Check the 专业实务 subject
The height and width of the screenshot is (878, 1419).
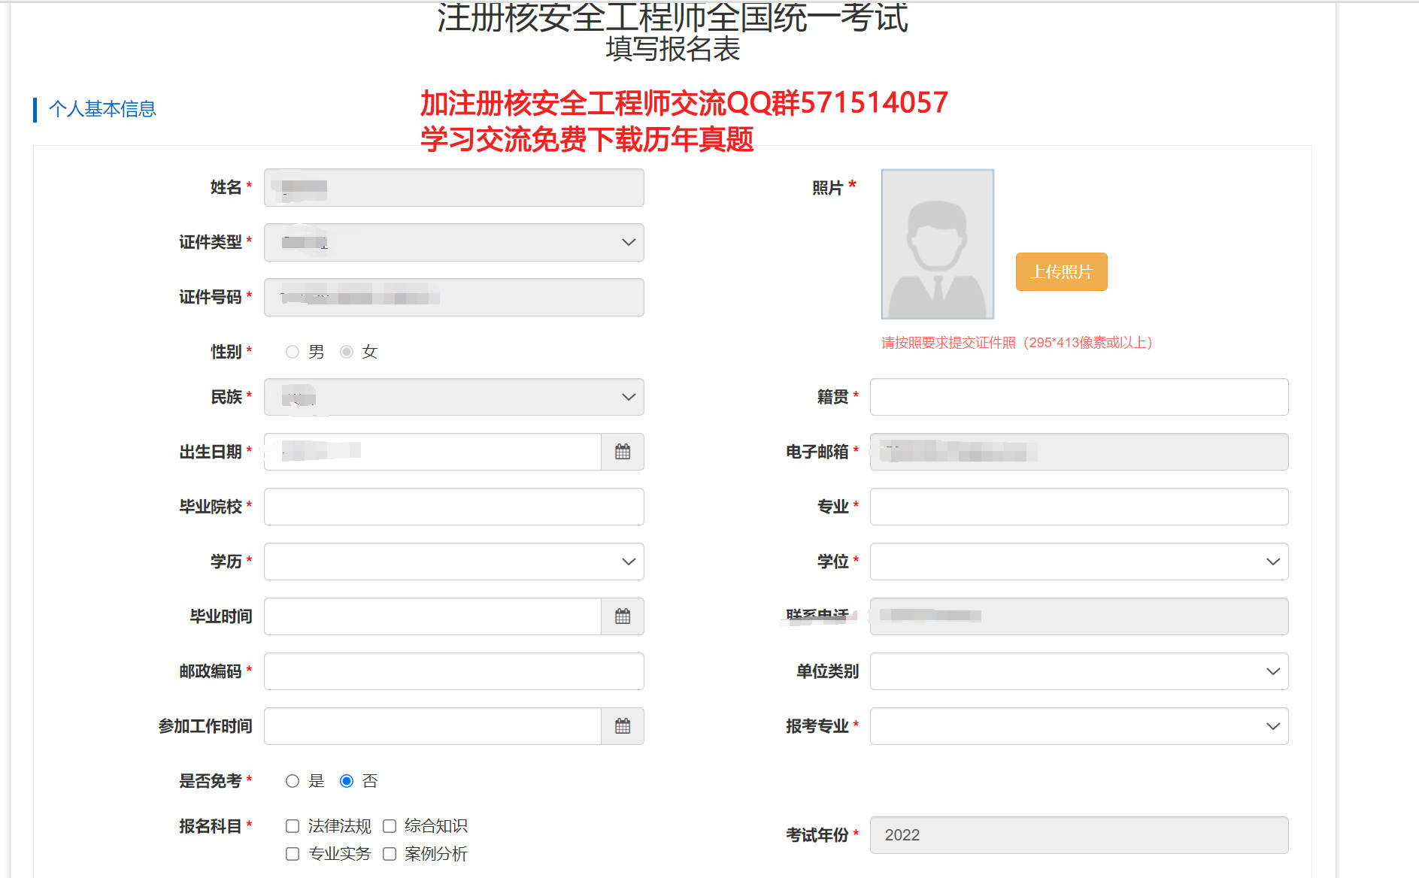coord(293,854)
